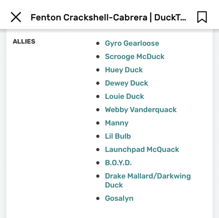Visit the Louie Duck page
Viewport: 219px width, 218px height.
[124, 96]
